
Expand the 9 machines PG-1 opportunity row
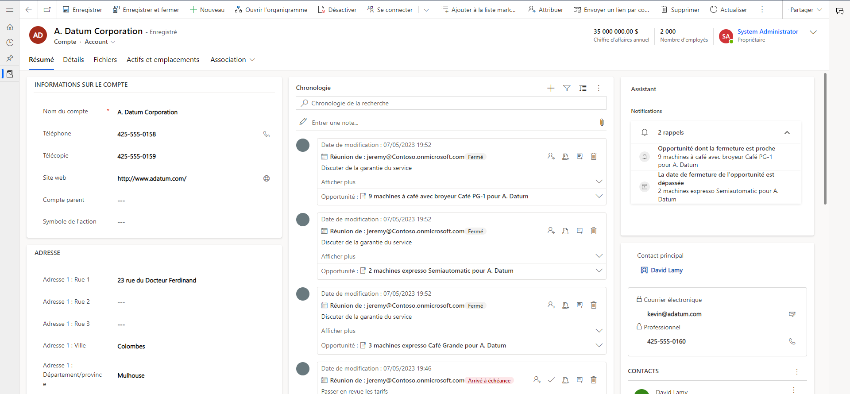point(599,196)
